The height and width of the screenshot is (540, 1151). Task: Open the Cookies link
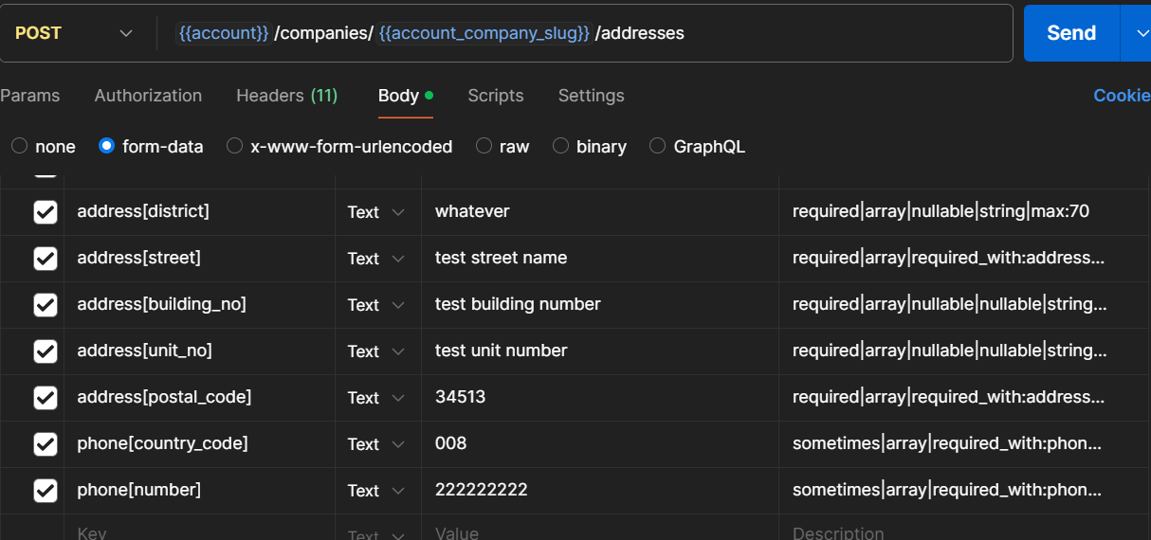pyautogui.click(x=1122, y=96)
